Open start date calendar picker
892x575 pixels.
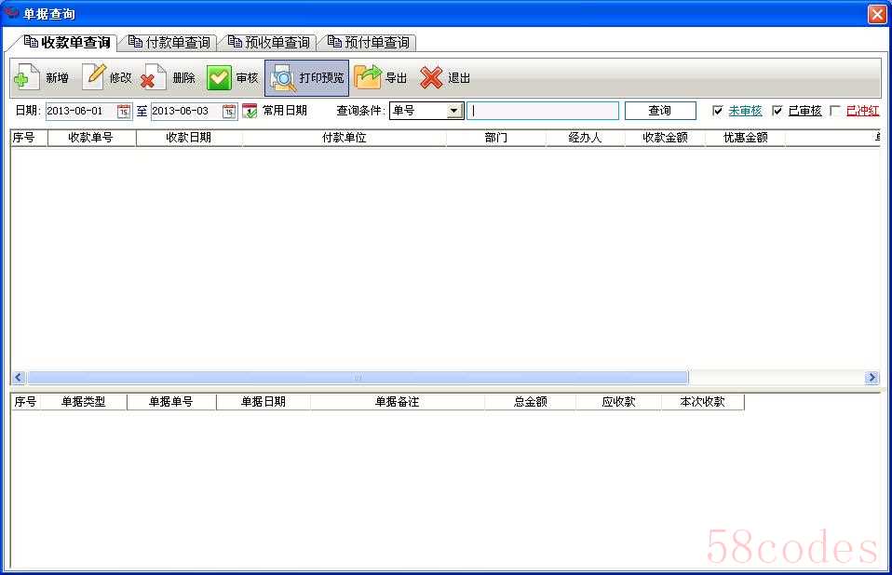click(124, 111)
